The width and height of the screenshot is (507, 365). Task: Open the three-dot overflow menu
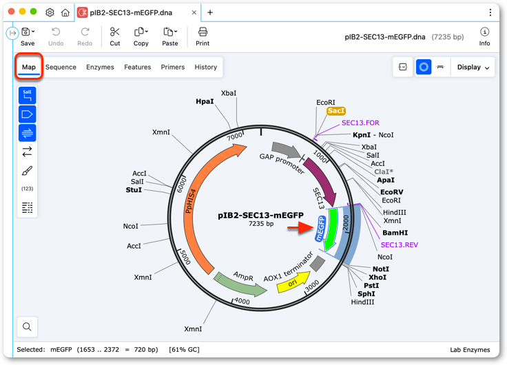point(490,12)
